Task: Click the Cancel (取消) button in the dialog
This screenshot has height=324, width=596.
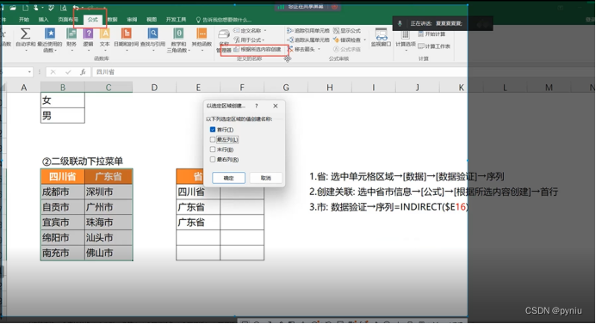Action: pos(265,178)
